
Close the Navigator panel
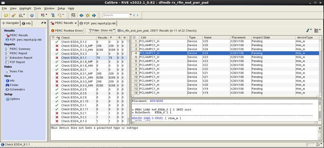click(x=45, y=23)
